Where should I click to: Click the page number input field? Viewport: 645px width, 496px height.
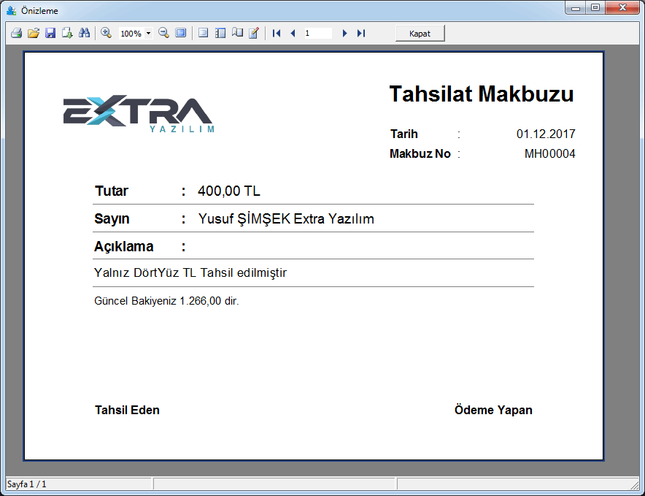318,34
